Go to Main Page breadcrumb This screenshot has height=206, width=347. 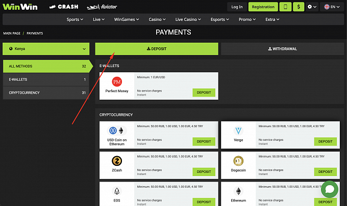click(12, 33)
